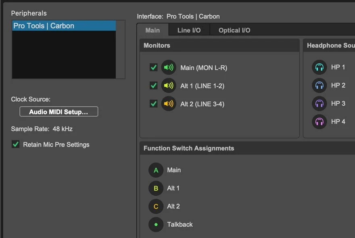Click the yellow Alt 1 speaker icon
This screenshot has height=238, width=355.
pyautogui.click(x=169, y=86)
